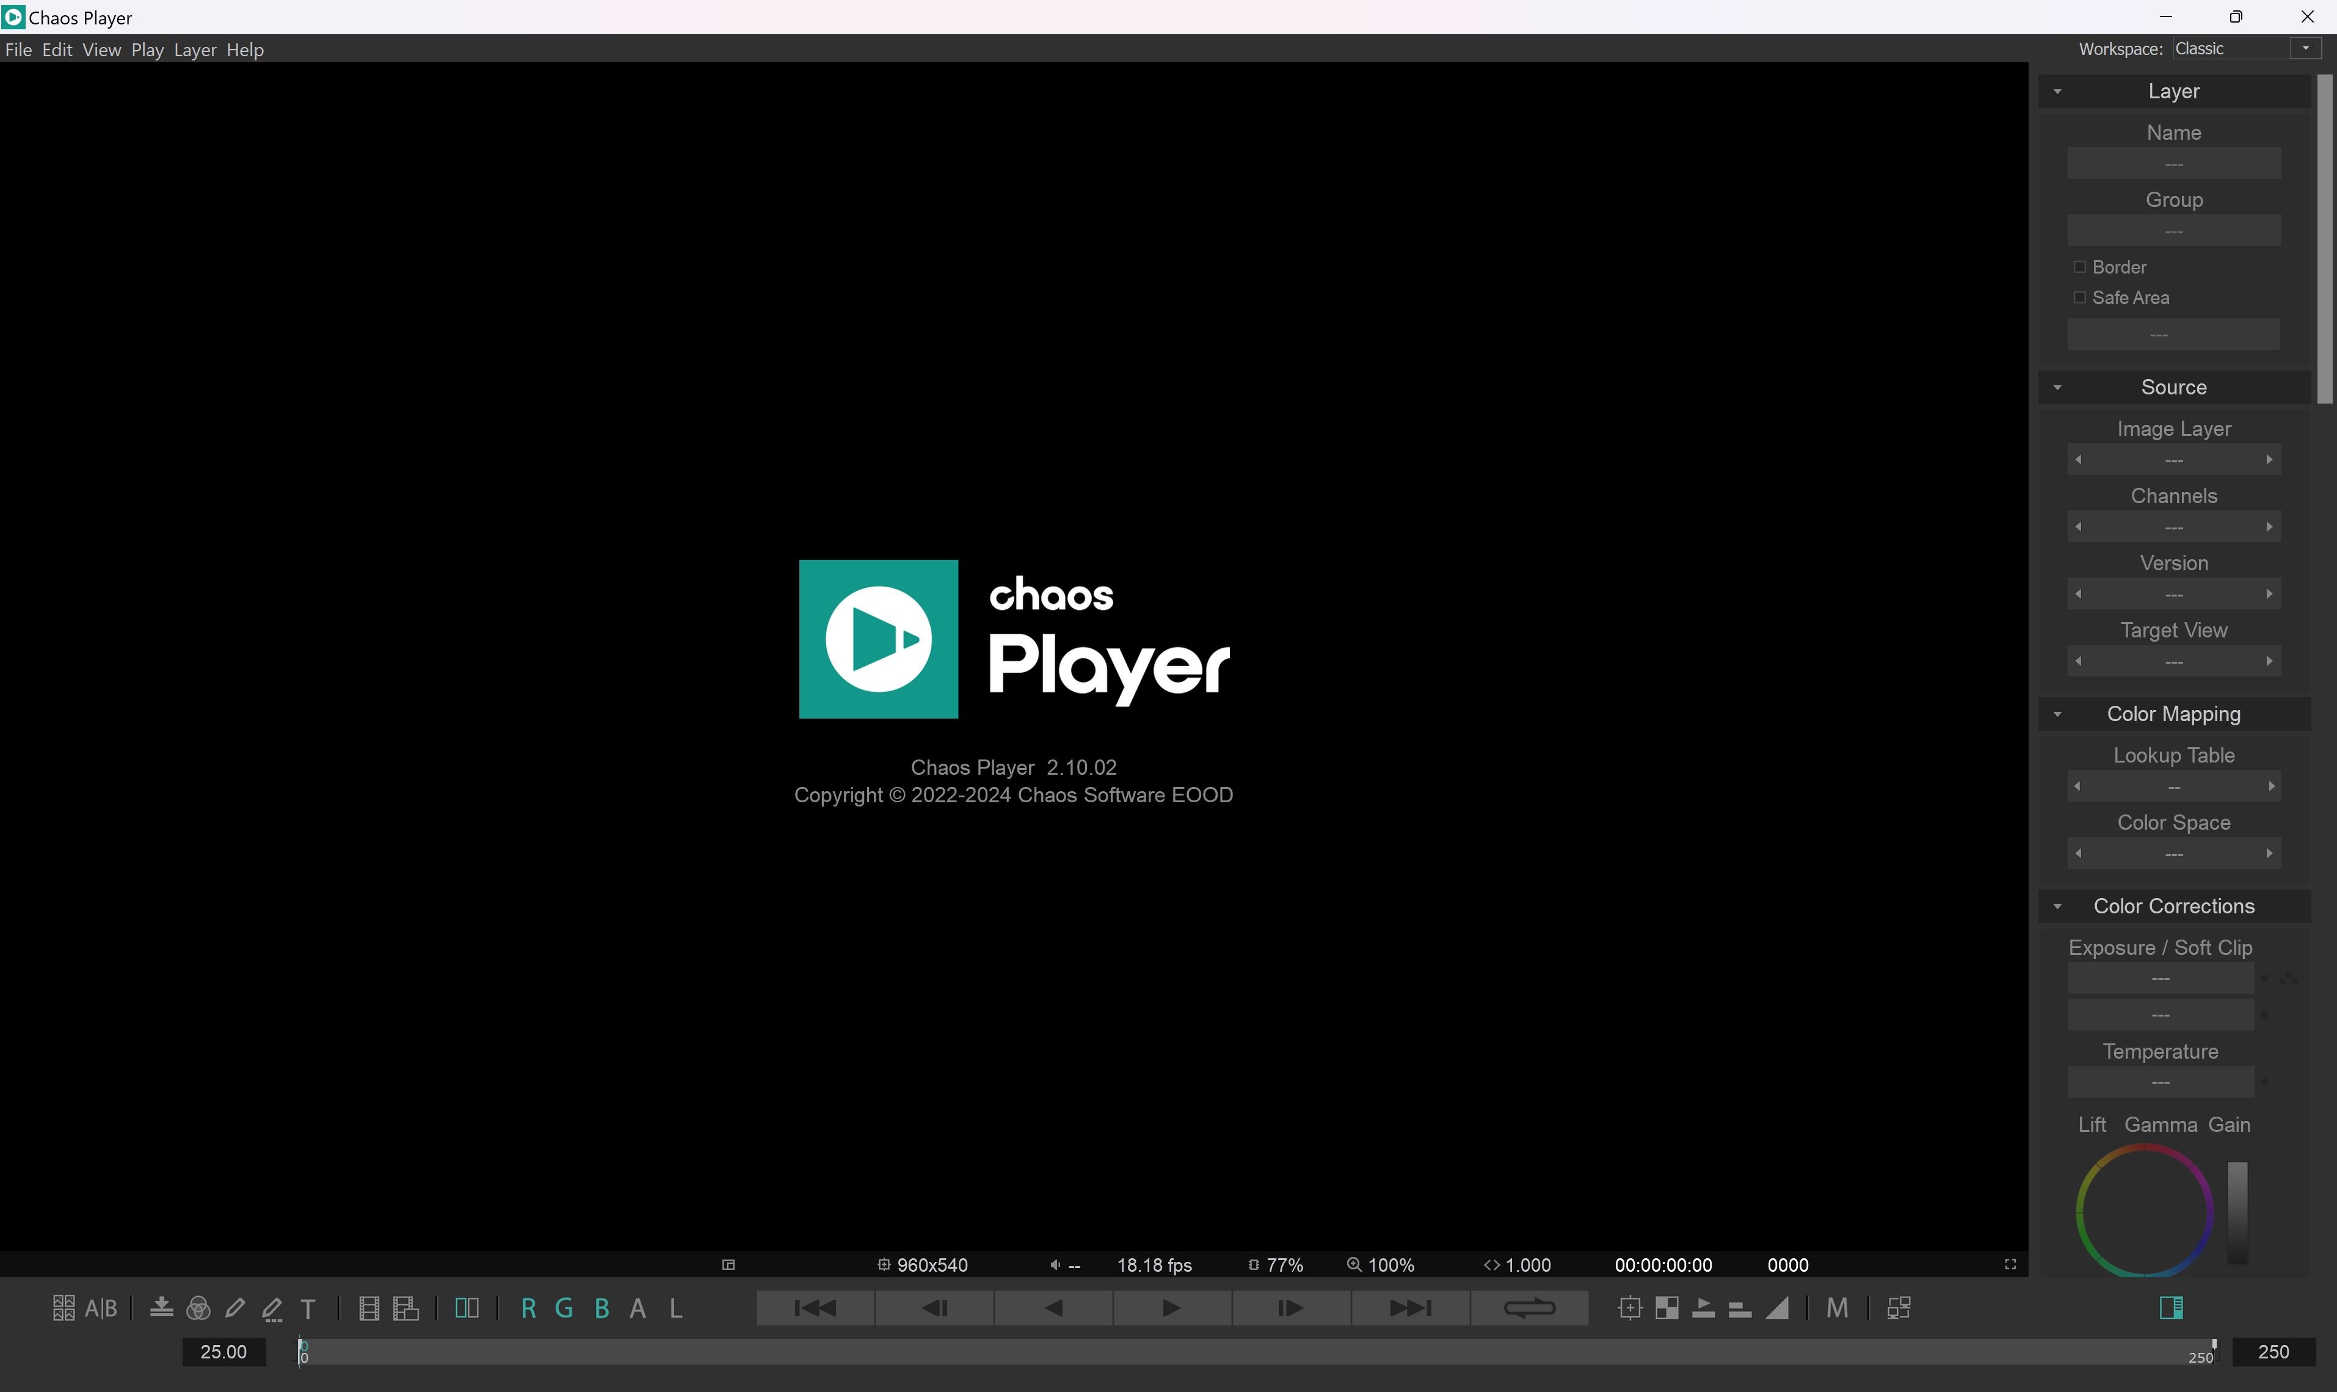Select the dashed-line pen tool
This screenshot has width=2337, height=1392.
click(272, 1308)
